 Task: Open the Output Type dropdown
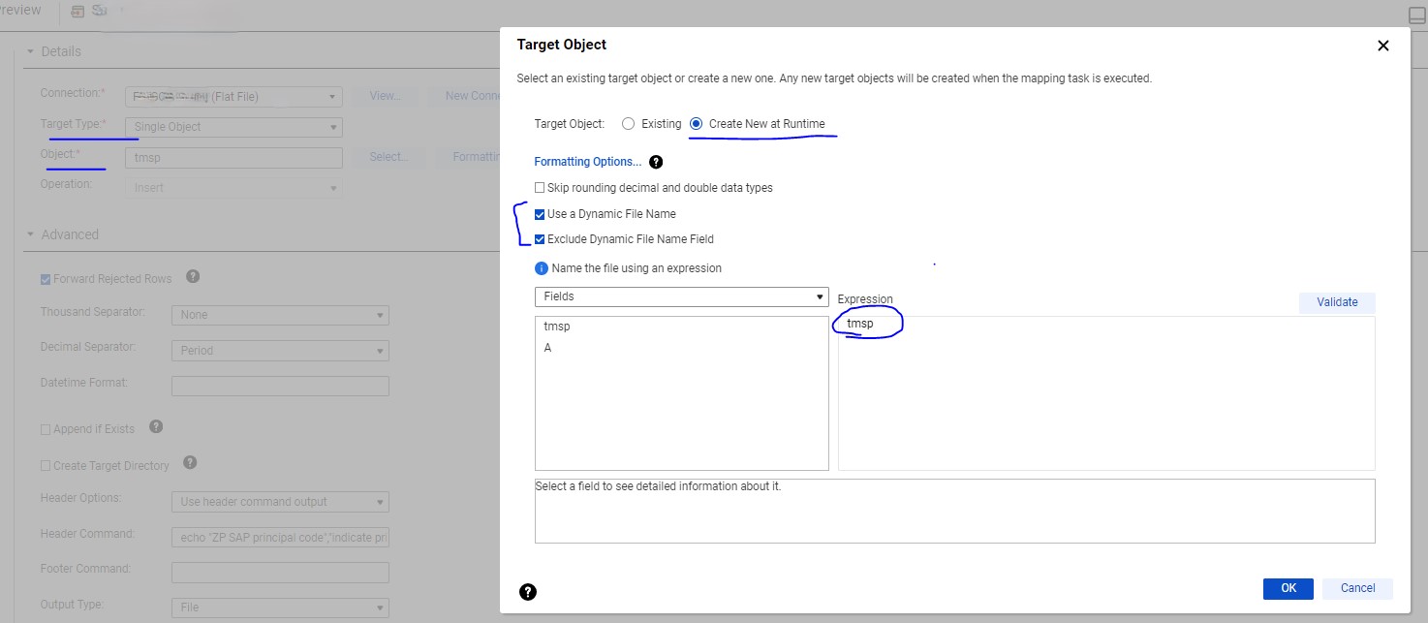280,607
